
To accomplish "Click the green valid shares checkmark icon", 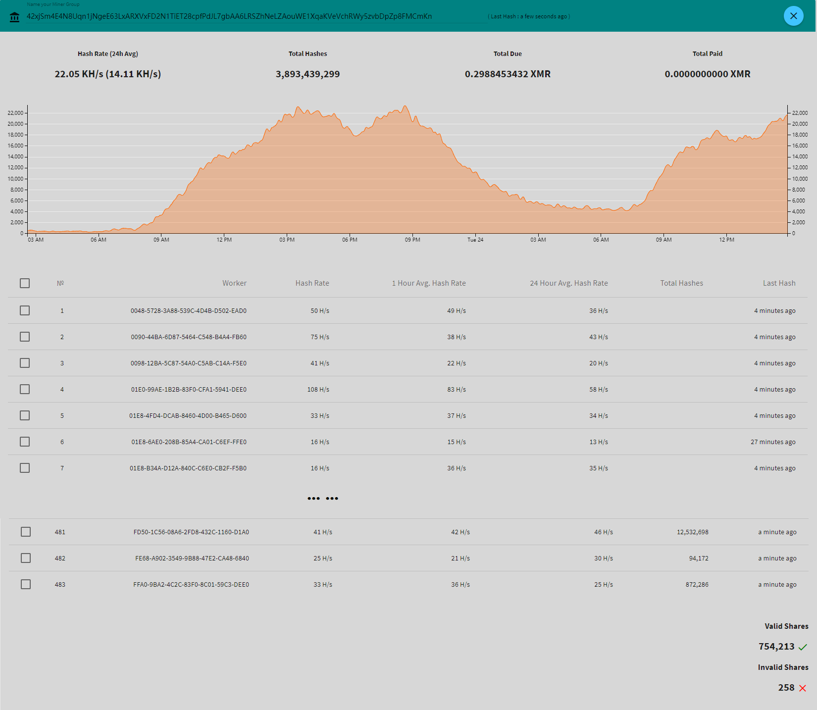I will tap(803, 647).
